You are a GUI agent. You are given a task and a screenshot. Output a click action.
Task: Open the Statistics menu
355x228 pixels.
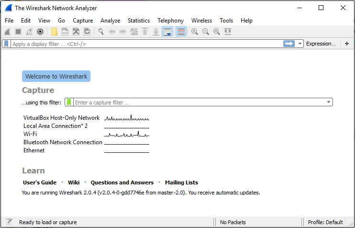[x=139, y=21]
